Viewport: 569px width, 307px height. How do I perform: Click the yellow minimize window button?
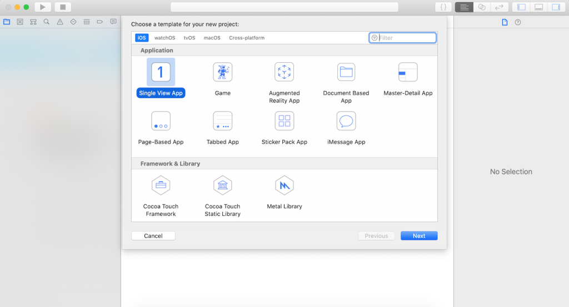(17, 7)
